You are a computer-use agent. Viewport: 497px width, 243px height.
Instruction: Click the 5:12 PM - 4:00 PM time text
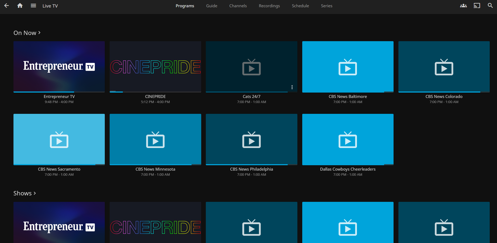(155, 102)
